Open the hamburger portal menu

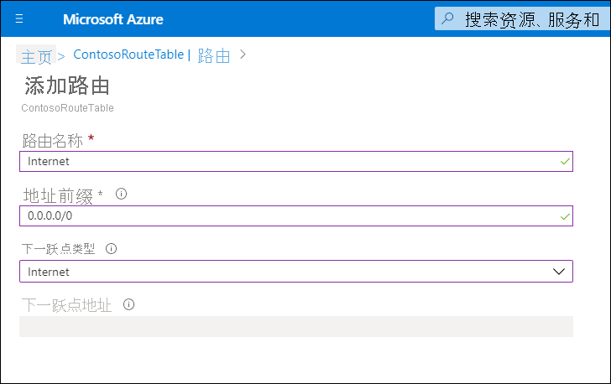[x=19, y=18]
